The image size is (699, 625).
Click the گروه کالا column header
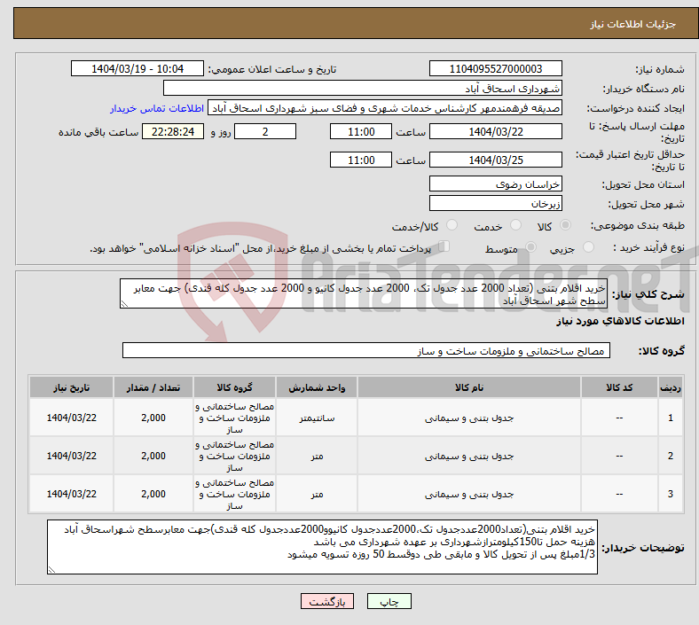(234, 387)
